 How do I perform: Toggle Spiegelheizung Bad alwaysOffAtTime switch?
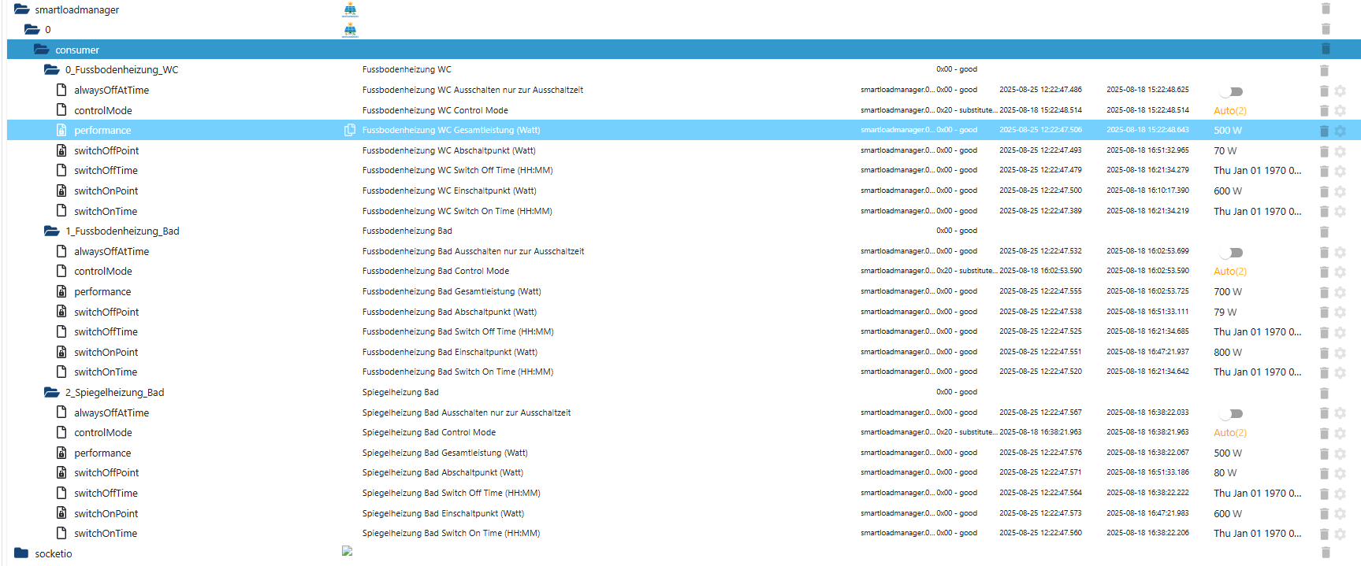click(1231, 413)
